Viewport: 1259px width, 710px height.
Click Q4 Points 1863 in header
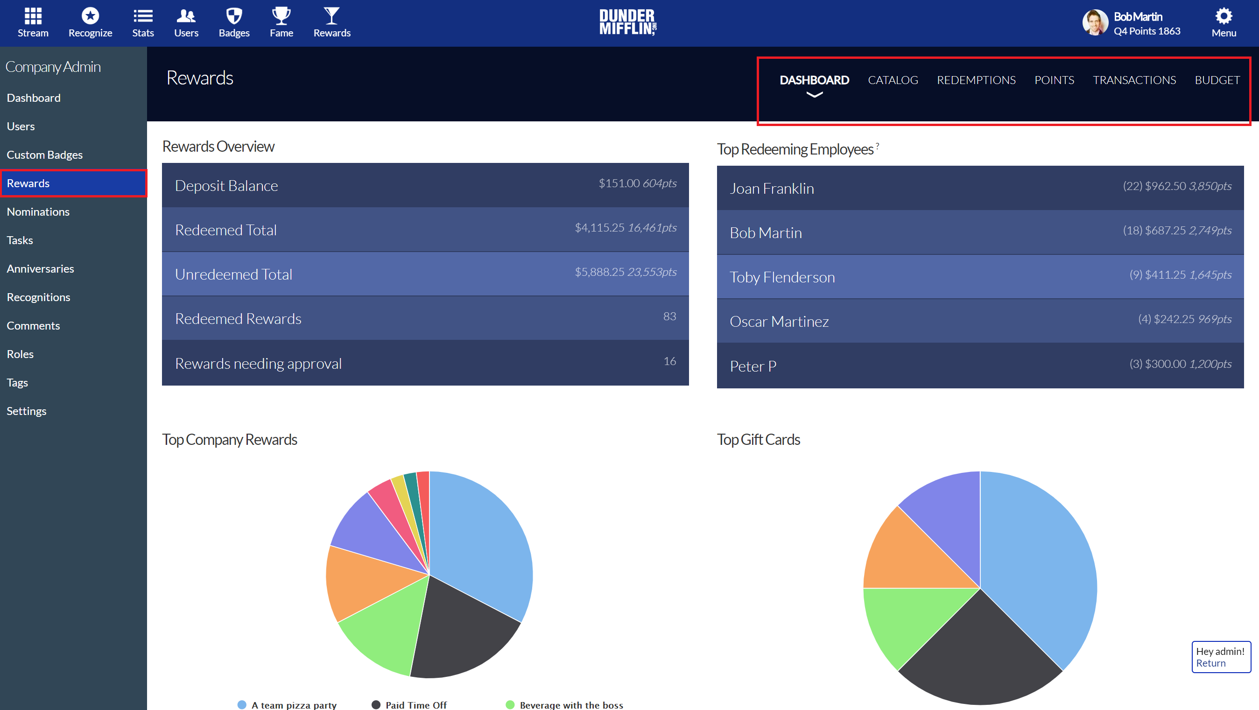pos(1146,31)
